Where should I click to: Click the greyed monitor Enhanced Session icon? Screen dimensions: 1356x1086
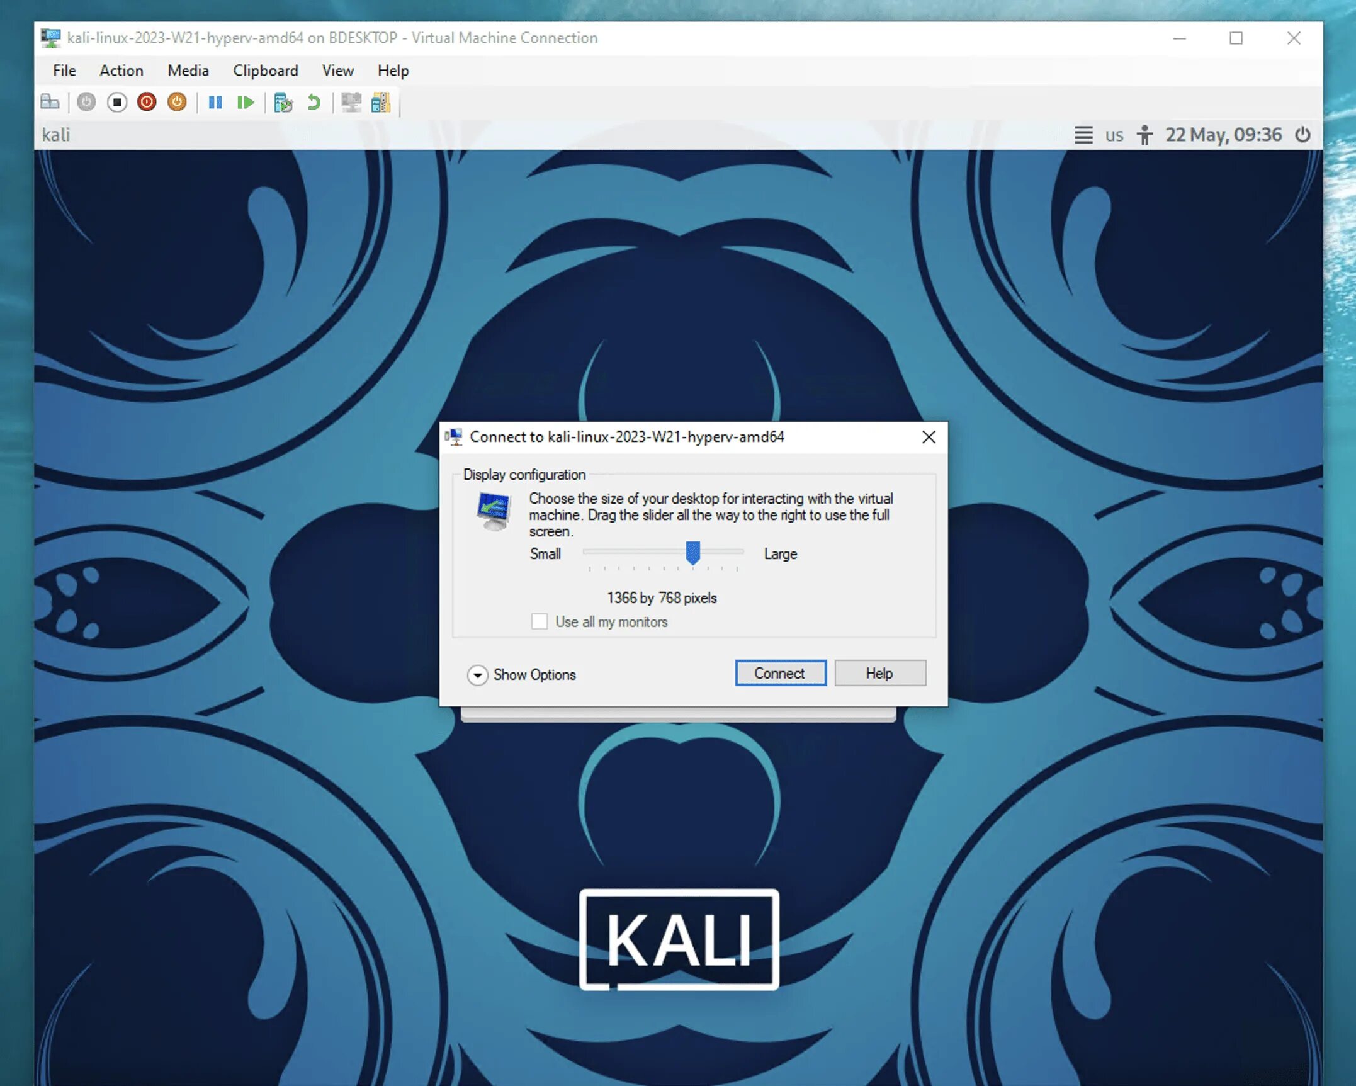pos(351,102)
